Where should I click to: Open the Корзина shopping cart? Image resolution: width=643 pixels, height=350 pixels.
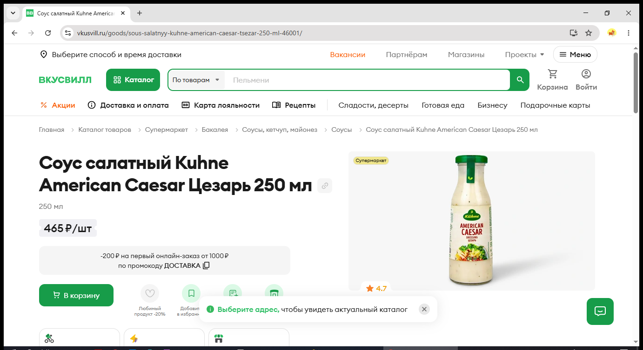click(x=552, y=80)
